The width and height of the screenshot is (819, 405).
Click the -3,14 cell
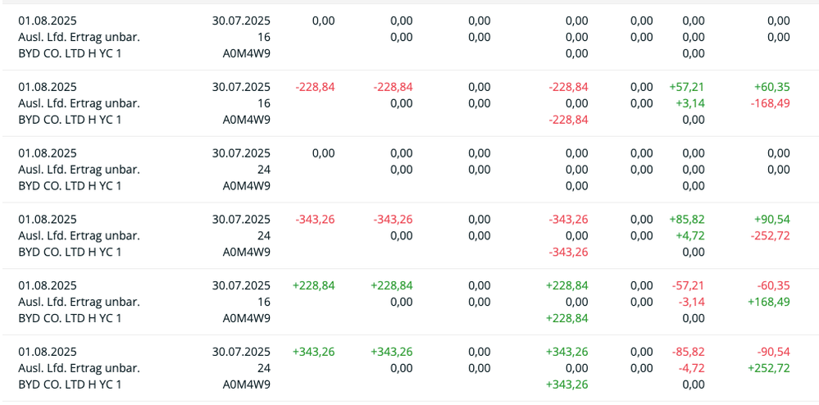tap(692, 302)
